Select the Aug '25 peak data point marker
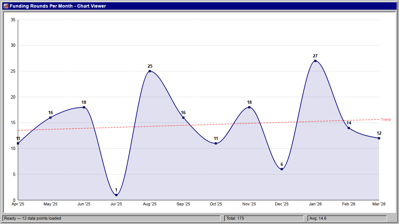 [x=150, y=71]
